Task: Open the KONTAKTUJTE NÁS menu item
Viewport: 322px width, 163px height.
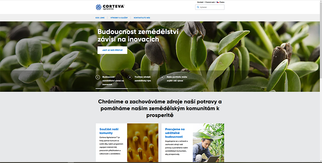Action: pos(142,18)
